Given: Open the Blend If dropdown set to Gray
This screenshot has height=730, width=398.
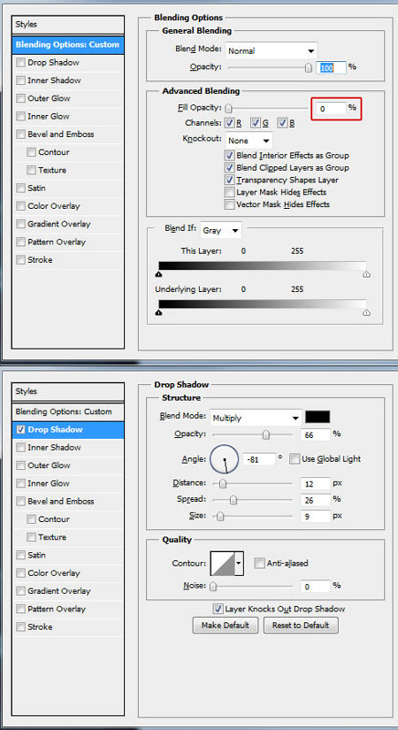Looking at the screenshot, I should (221, 230).
